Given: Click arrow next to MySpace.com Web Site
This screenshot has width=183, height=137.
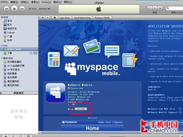Looking at the screenshot, I should 180,109.
